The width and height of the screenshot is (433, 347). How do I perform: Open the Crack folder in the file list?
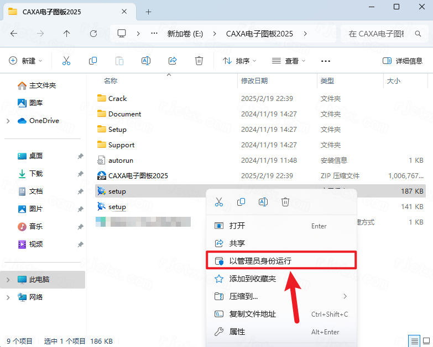tap(117, 99)
